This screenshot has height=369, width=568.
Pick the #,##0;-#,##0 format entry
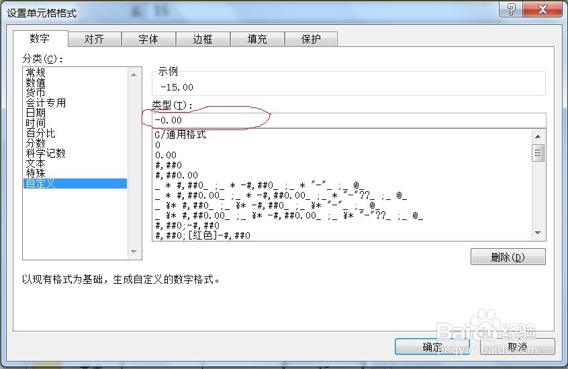pos(342,225)
